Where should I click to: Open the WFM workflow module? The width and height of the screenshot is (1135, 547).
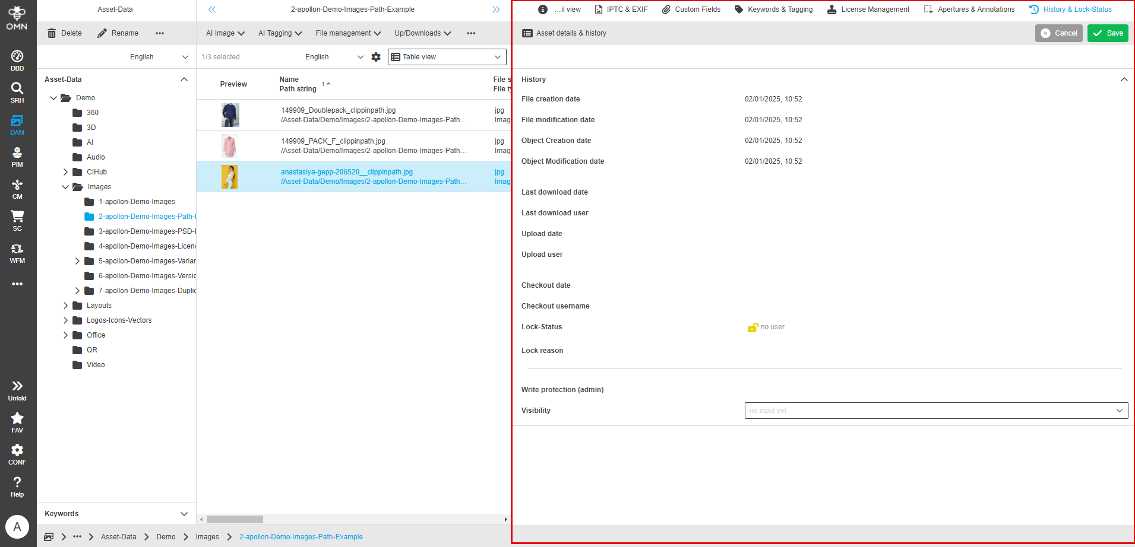17,253
